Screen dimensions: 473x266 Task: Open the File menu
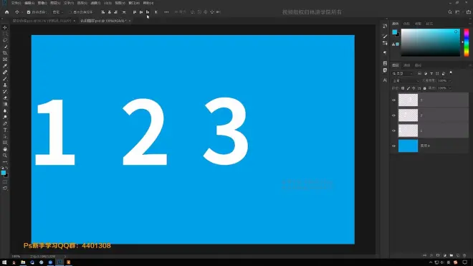(16, 3)
